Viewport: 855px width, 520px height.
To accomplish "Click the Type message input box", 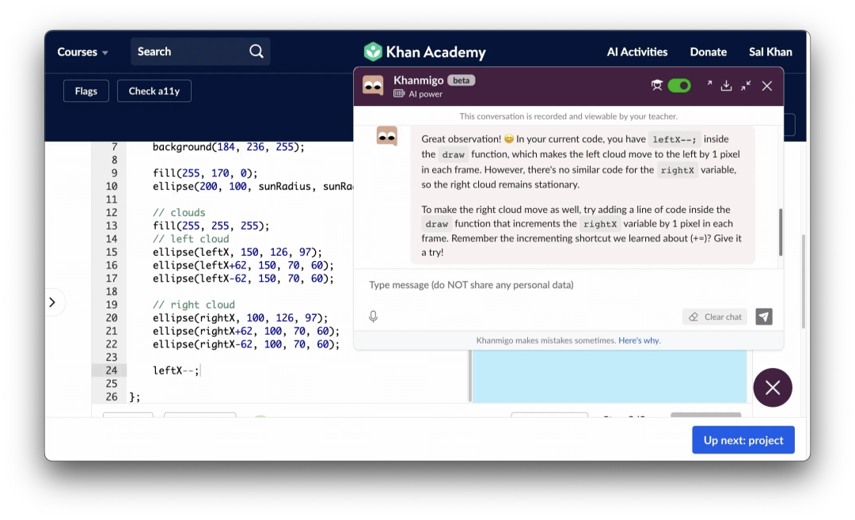I will tap(568, 285).
